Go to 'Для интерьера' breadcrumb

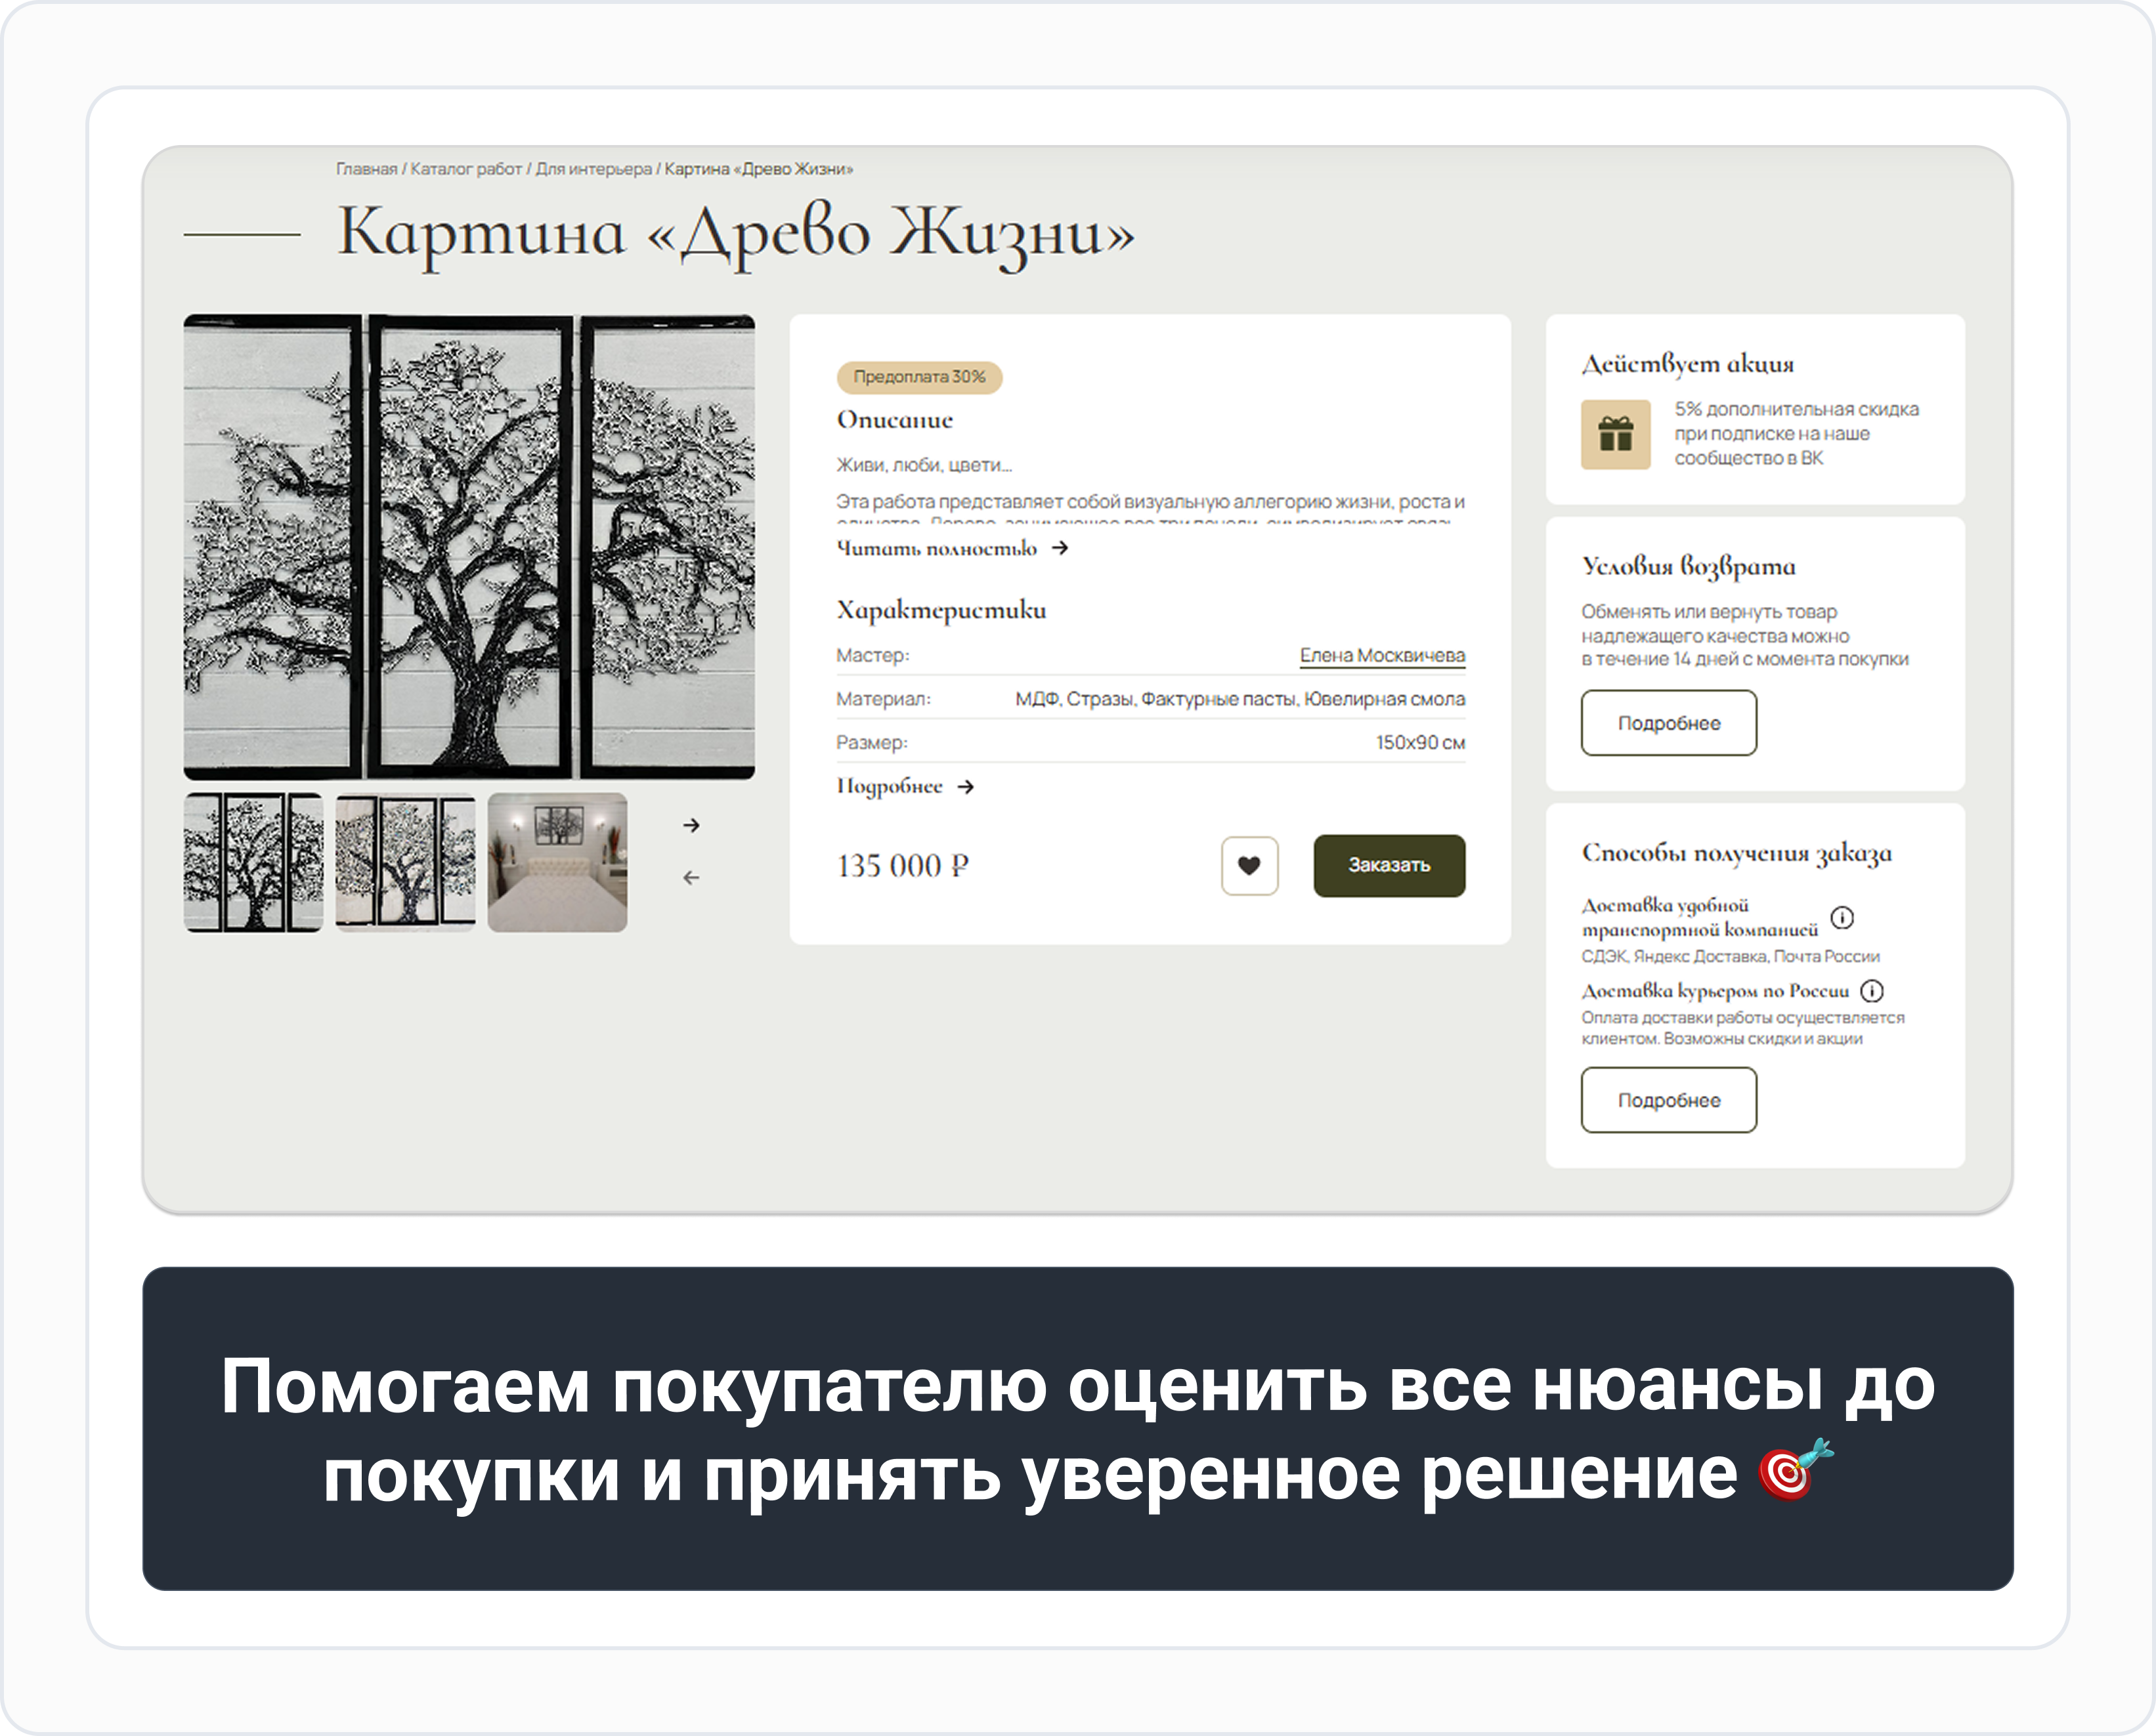point(593,169)
